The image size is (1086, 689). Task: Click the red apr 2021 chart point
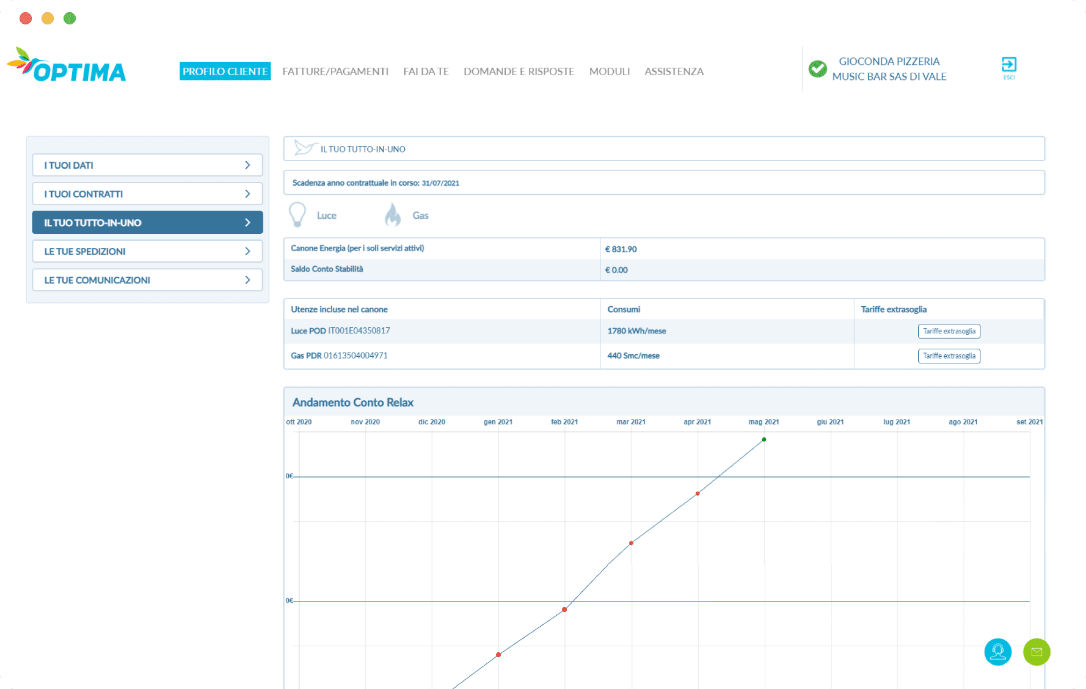pyautogui.click(x=697, y=493)
